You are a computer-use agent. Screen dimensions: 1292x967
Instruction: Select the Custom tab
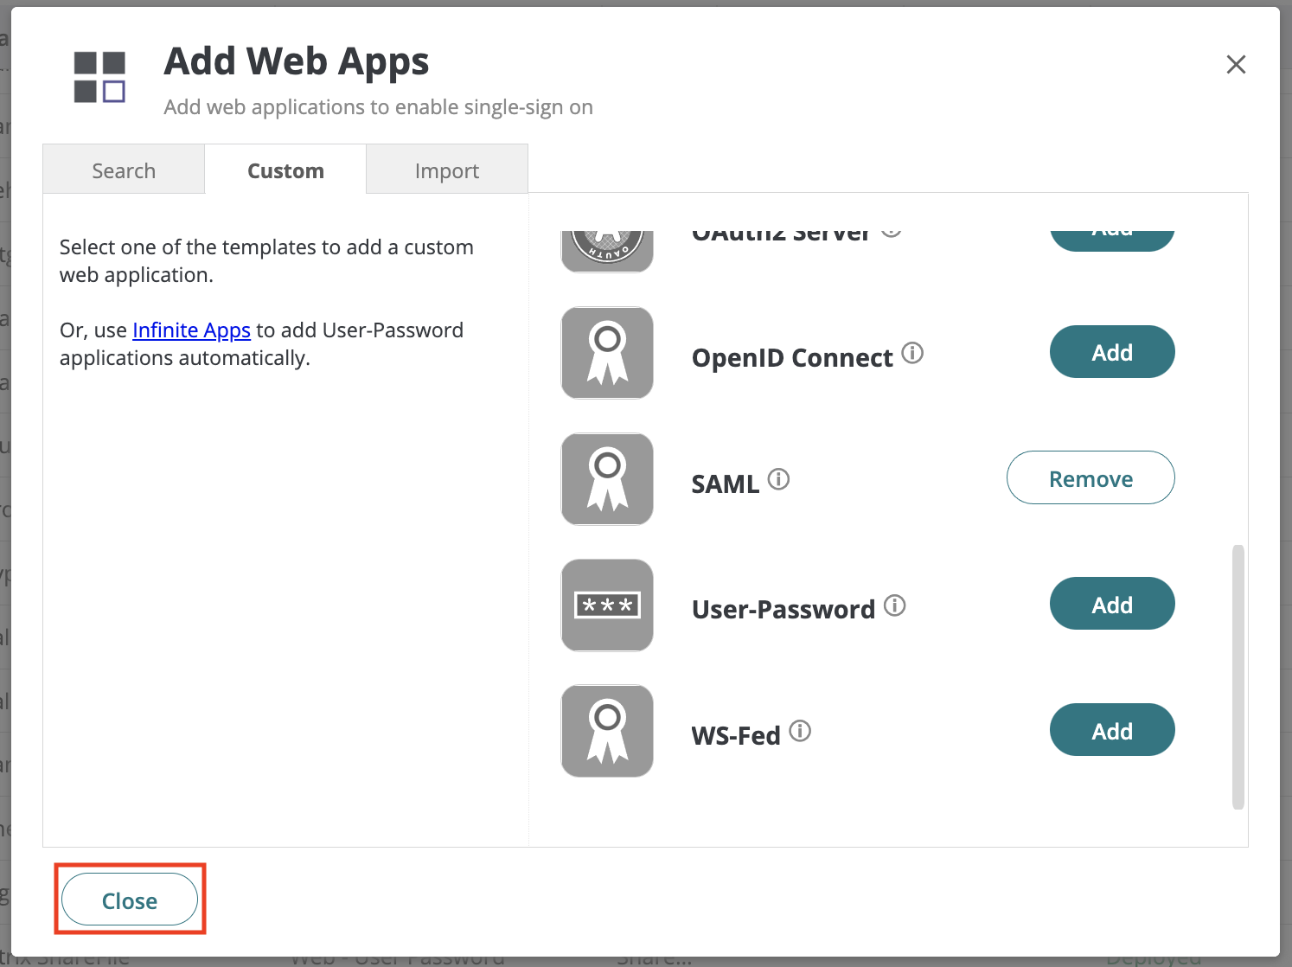pyautogui.click(x=285, y=170)
